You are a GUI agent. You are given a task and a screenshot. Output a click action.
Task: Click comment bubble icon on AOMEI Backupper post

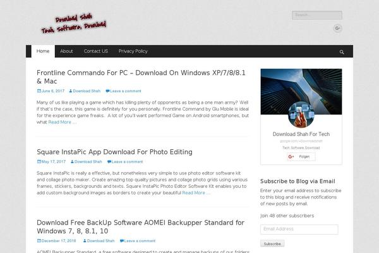[x=122, y=241]
